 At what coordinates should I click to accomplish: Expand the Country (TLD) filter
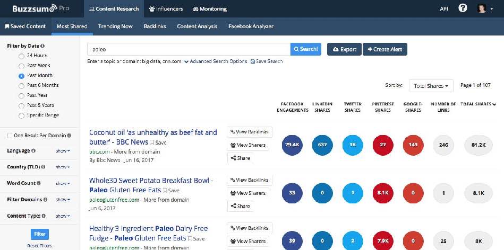(63, 167)
